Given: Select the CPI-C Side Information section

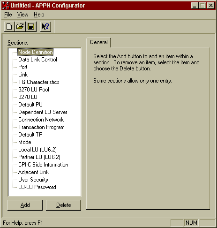Looking at the screenshot, I should click(43, 165).
